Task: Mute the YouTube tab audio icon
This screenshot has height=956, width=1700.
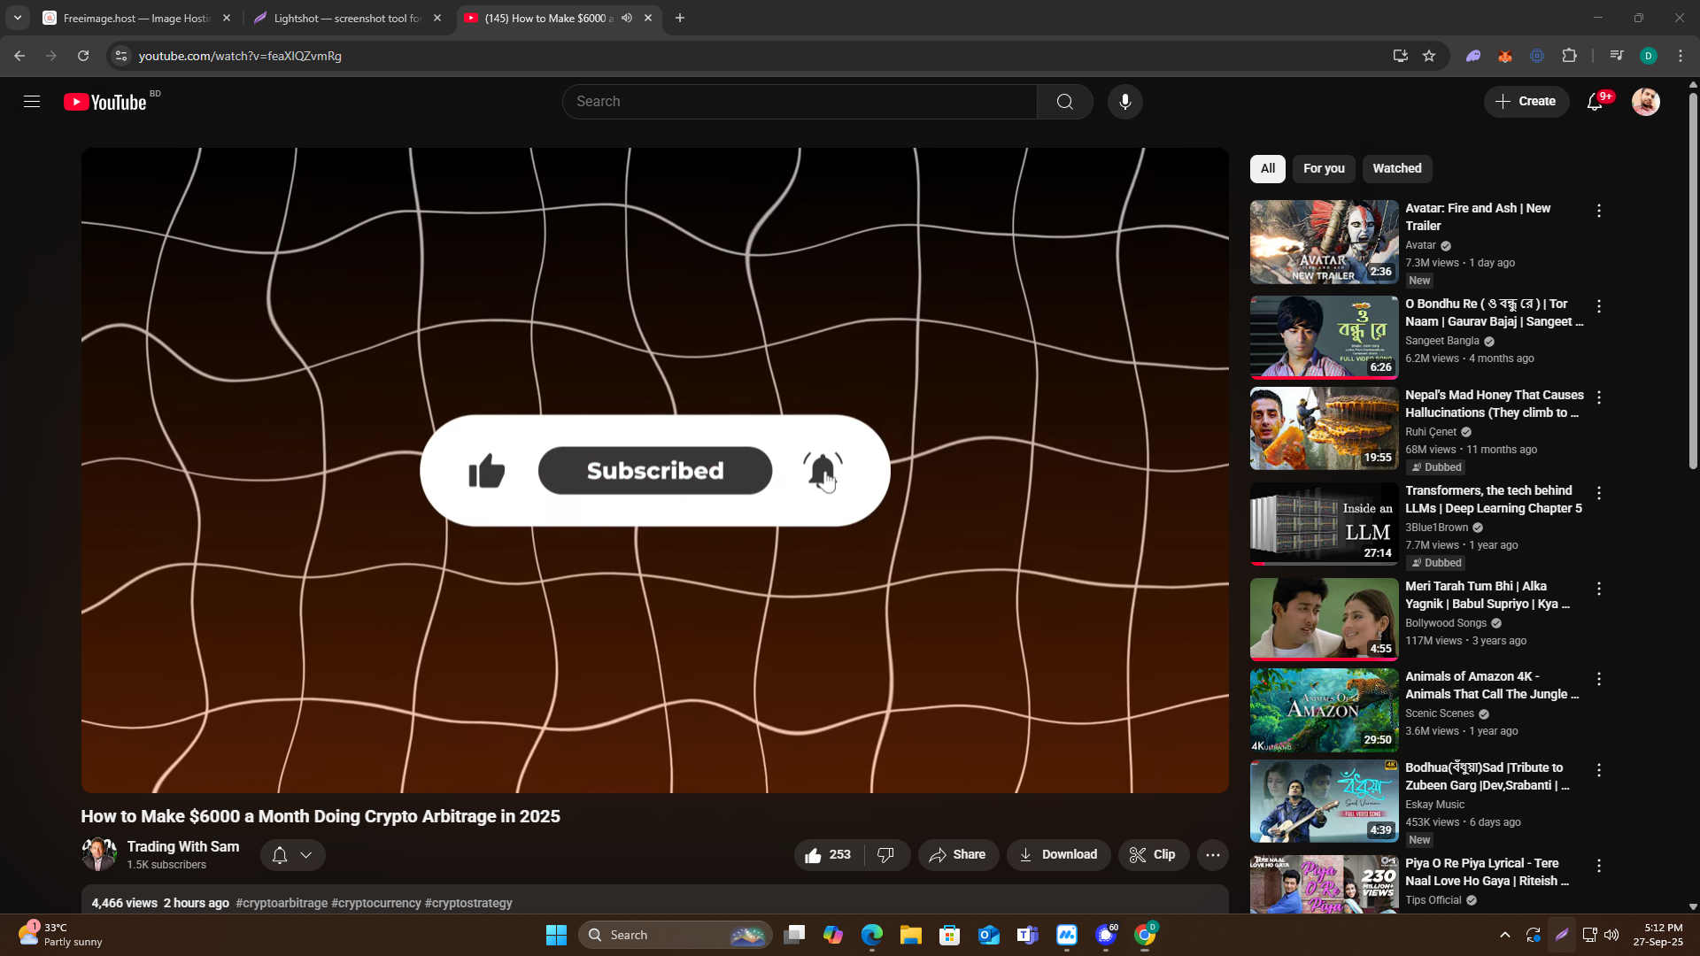Action: point(627,18)
